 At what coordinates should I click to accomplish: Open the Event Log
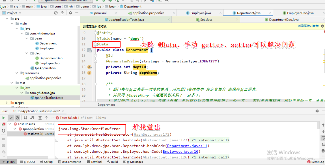[316, 162]
